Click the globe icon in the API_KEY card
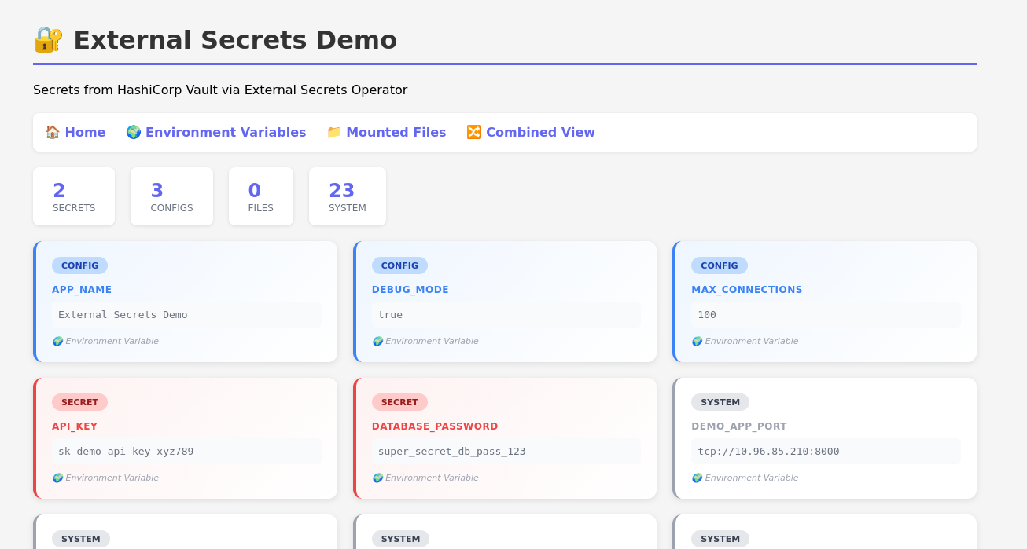Screen dimensions: 1027x549 point(57,478)
